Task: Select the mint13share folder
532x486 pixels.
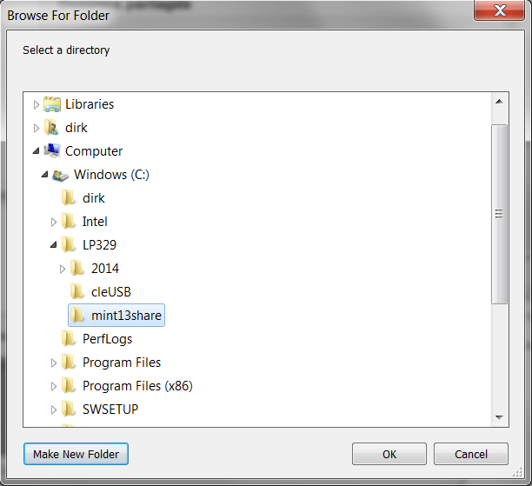Action: pyautogui.click(x=116, y=316)
